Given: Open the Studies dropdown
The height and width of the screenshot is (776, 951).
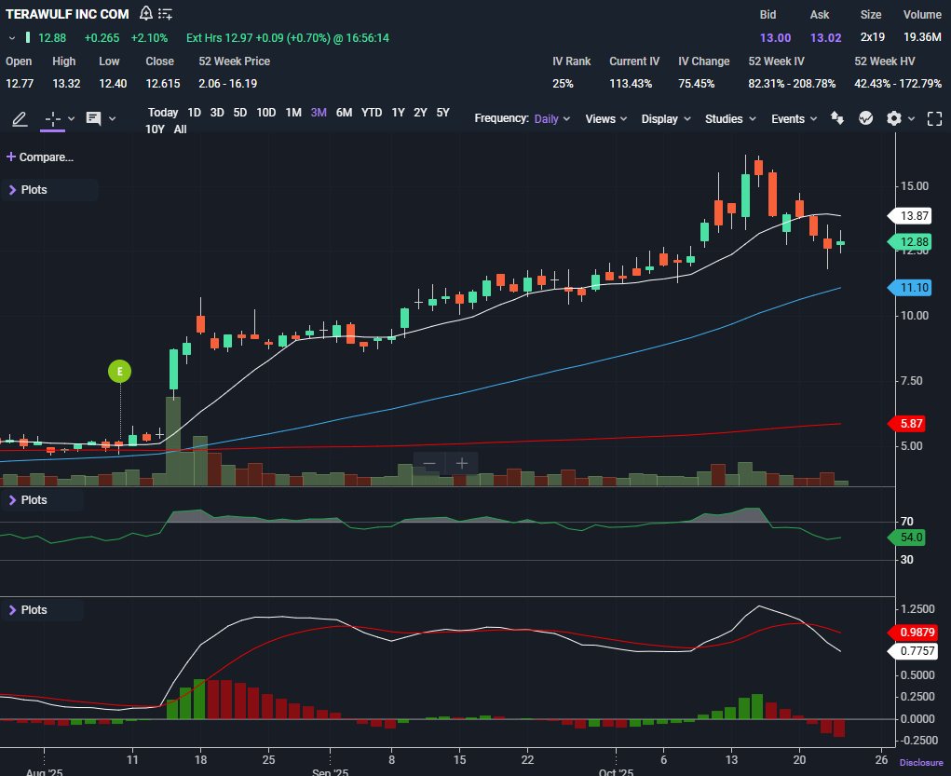Looking at the screenshot, I should tap(730, 119).
